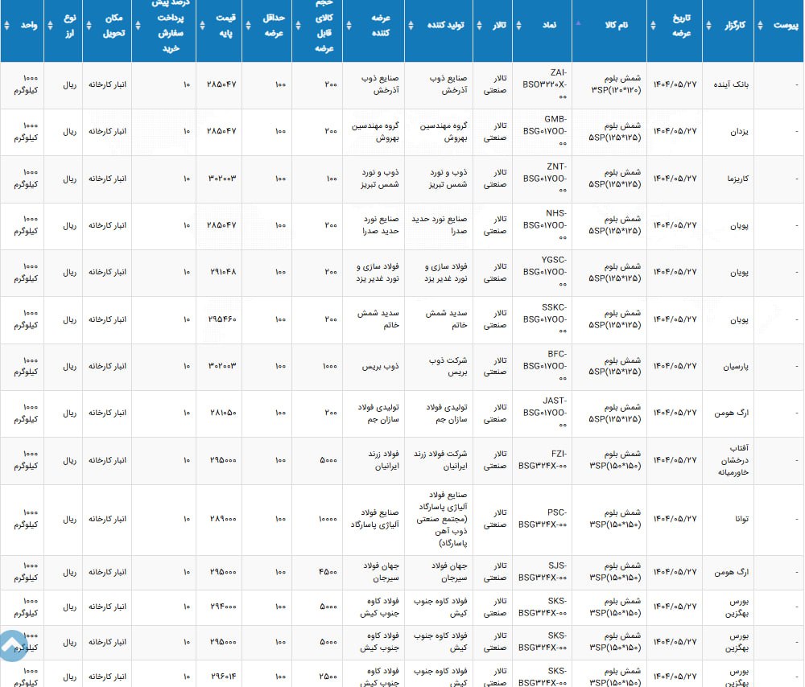The width and height of the screenshot is (805, 687).
Task: Click sort icon of حجم کالای قابل عرضه
Action: pos(298,25)
